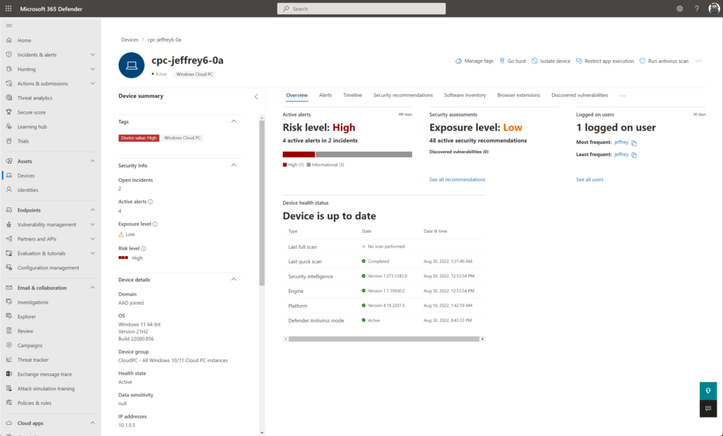Click the info icon beside Active alerts

[150, 202]
